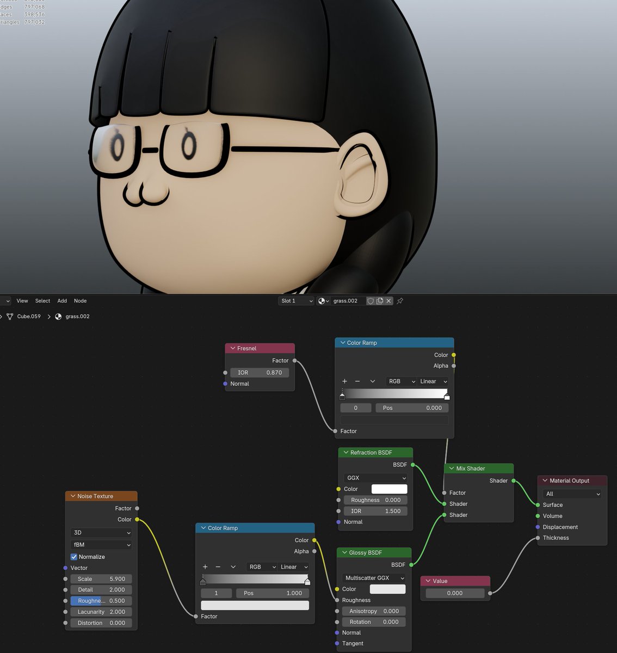Open the Add menu
Image resolution: width=617 pixels, height=653 pixels.
point(62,301)
